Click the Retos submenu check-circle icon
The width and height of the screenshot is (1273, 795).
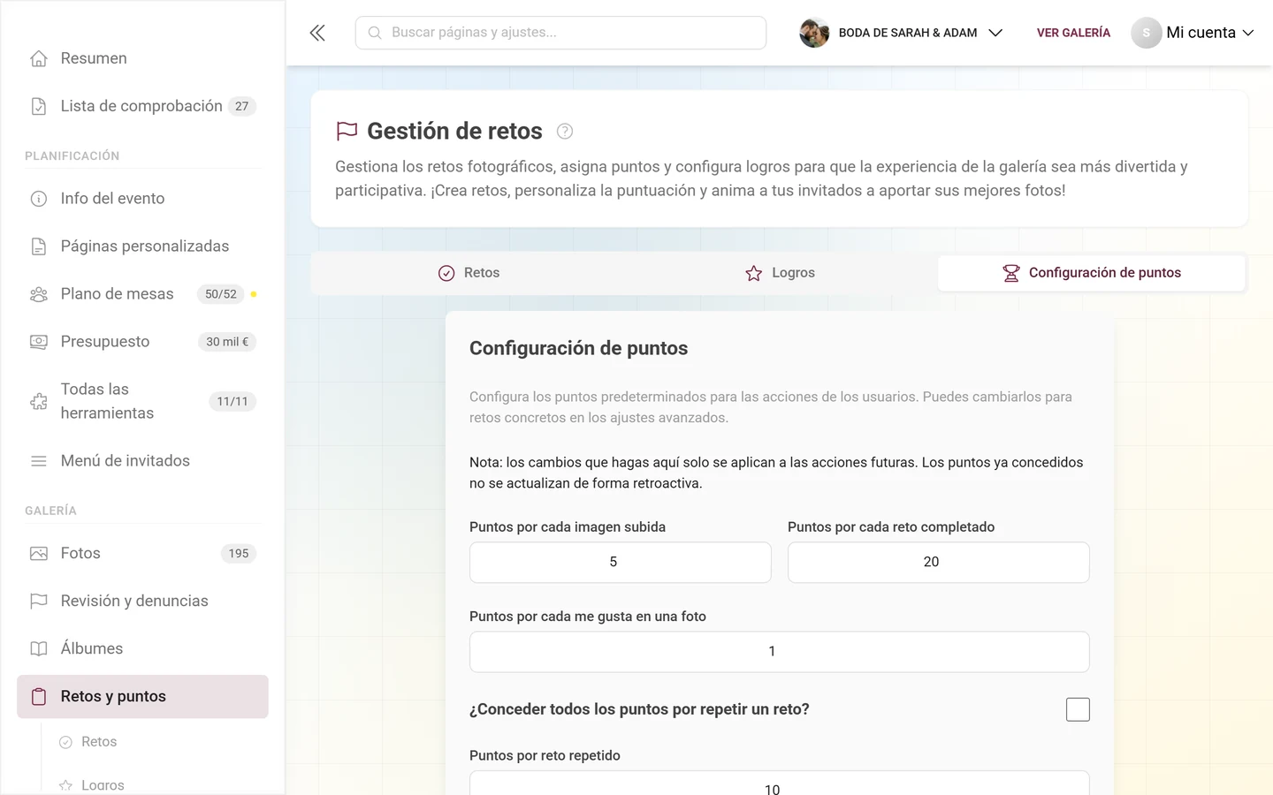coord(65,742)
